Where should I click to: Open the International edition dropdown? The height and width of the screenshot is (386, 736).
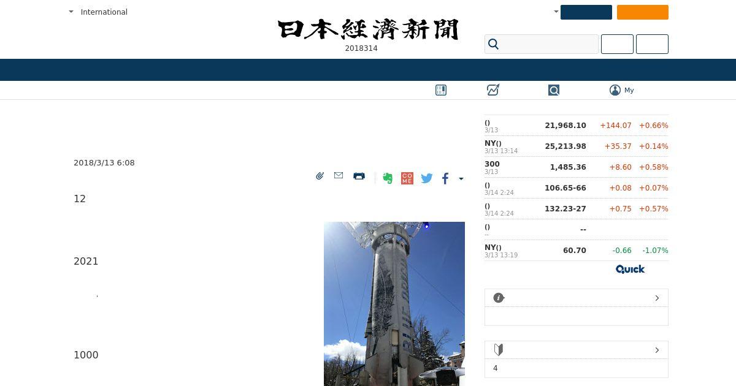[98, 12]
